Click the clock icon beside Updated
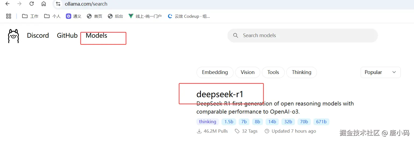Screen dimensions: 414x141 [x=267, y=131]
